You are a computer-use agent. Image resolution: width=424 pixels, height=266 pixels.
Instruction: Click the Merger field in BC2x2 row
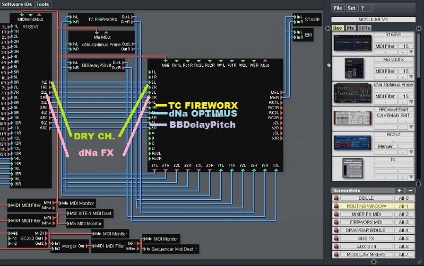tap(385, 146)
